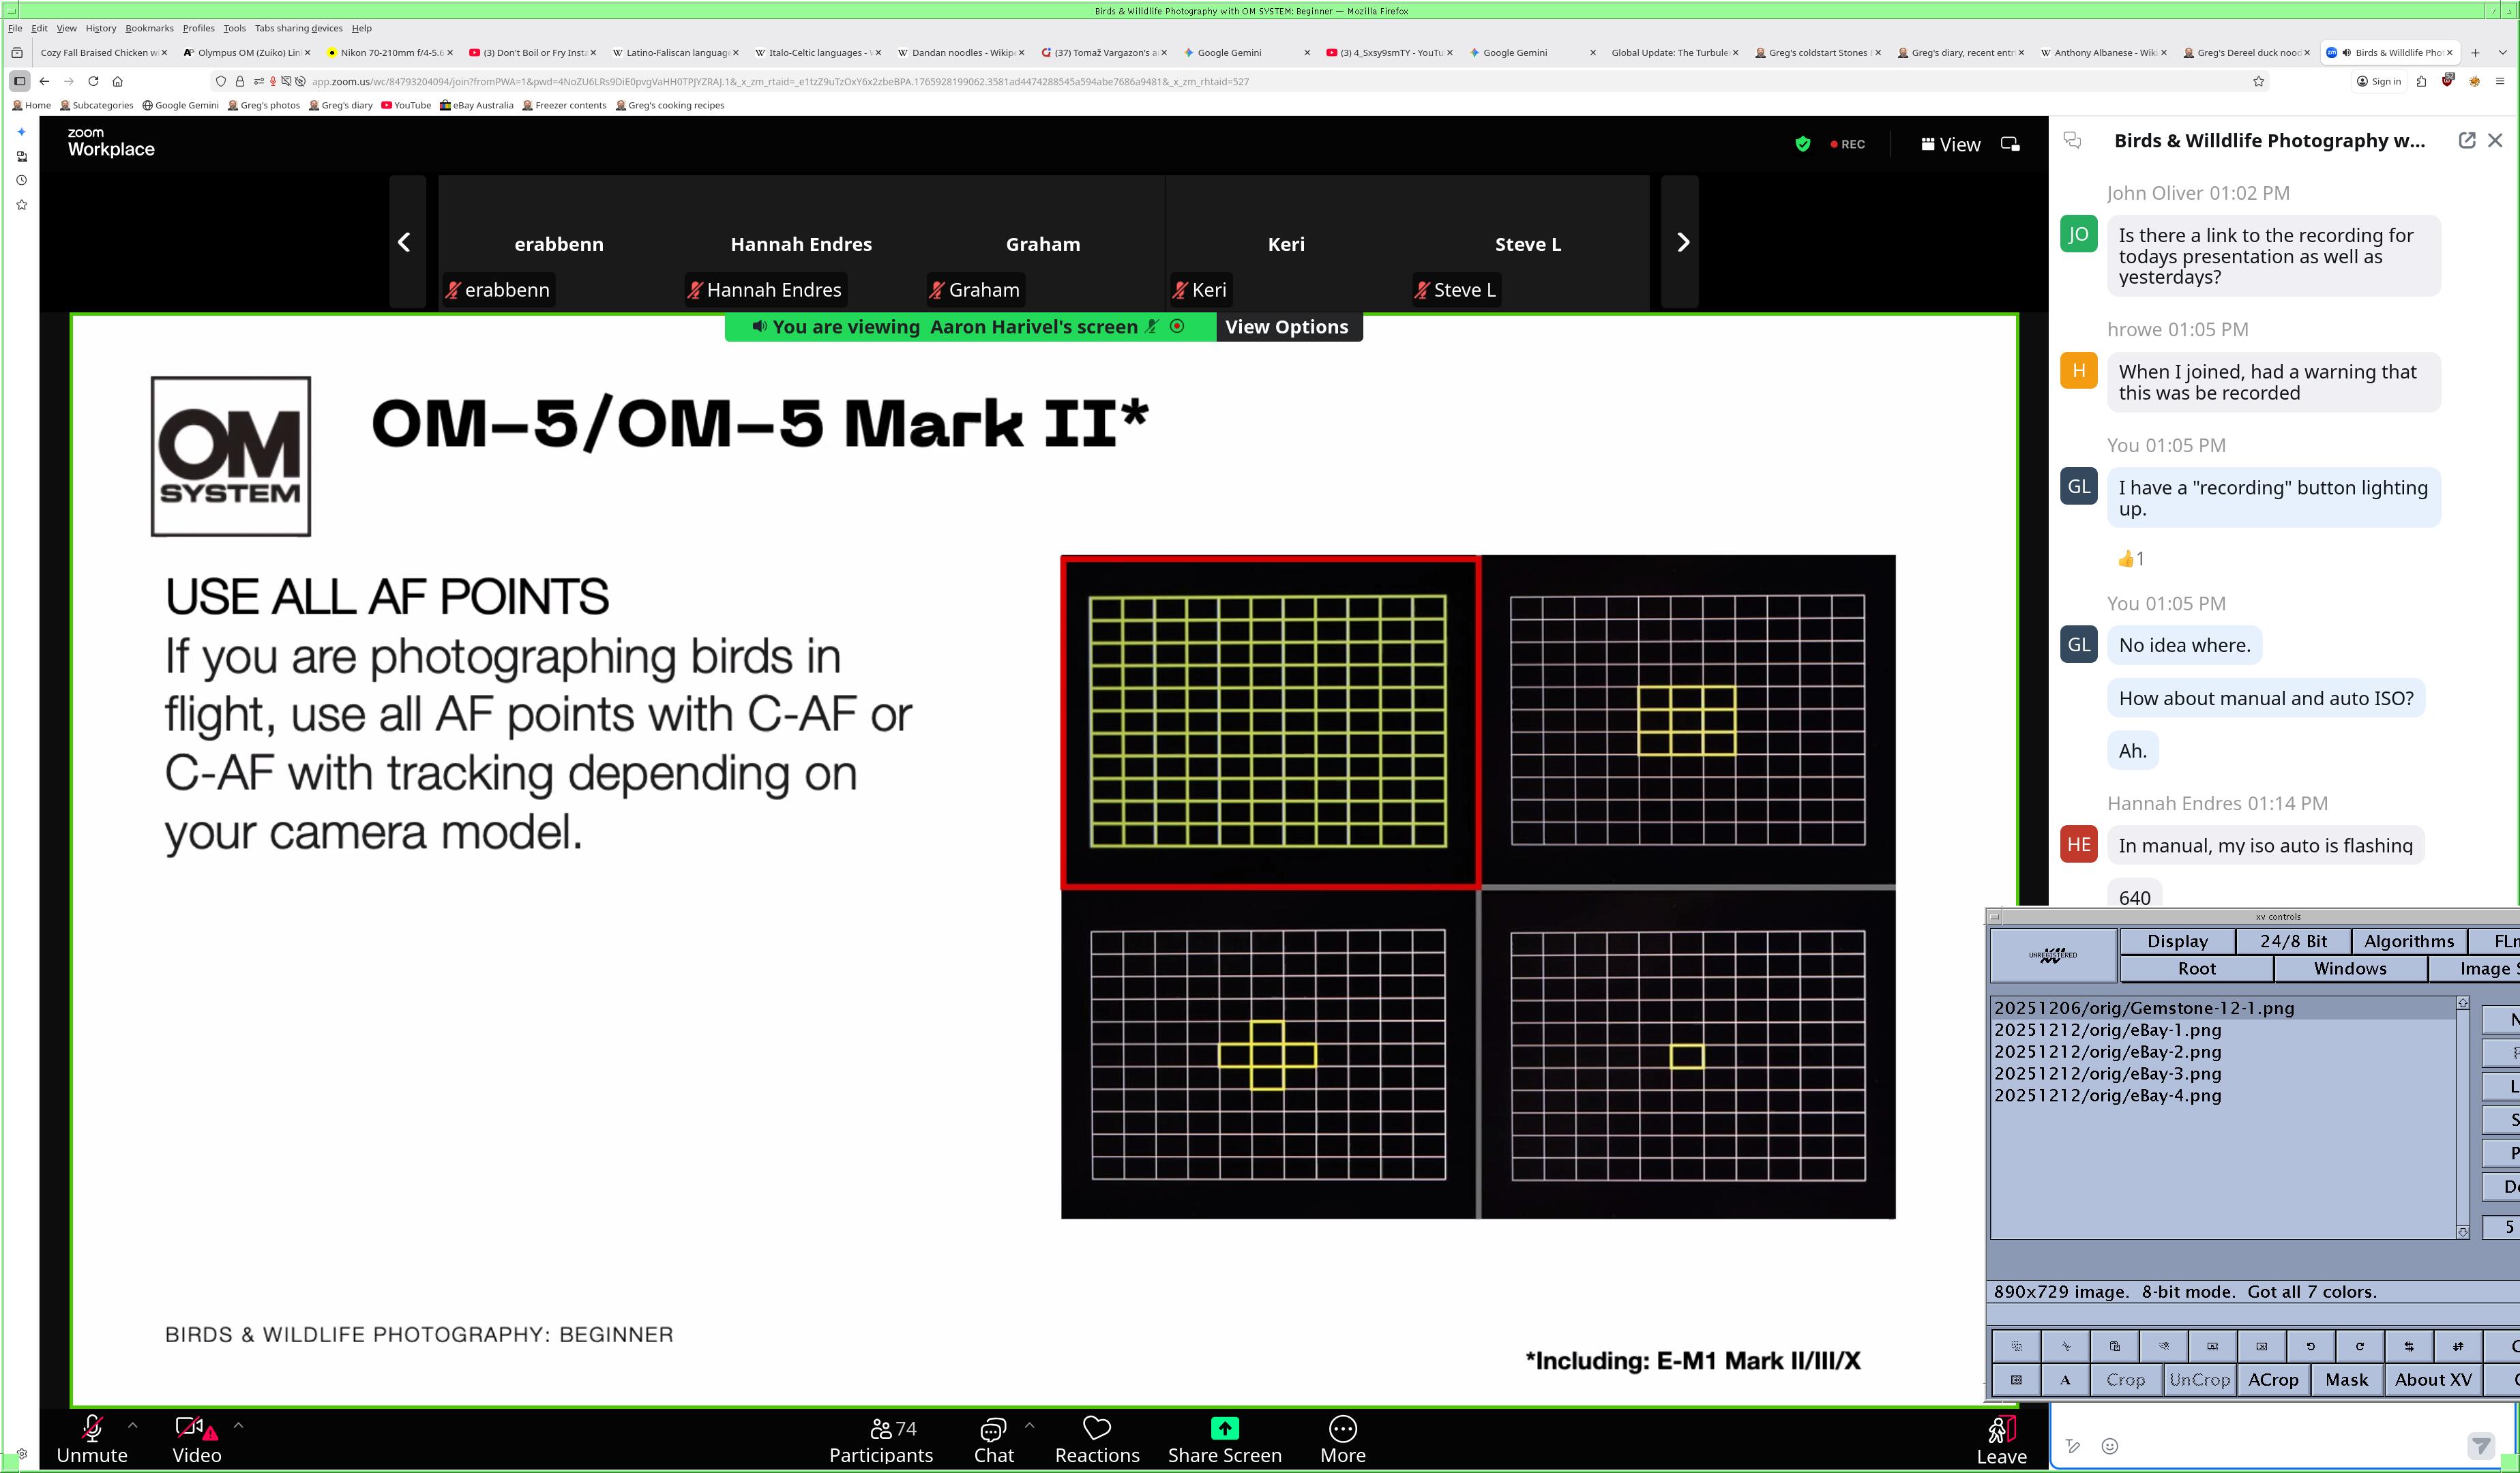
Task: Toggle the thumbs-up reaction on message
Action: click(x=2130, y=559)
